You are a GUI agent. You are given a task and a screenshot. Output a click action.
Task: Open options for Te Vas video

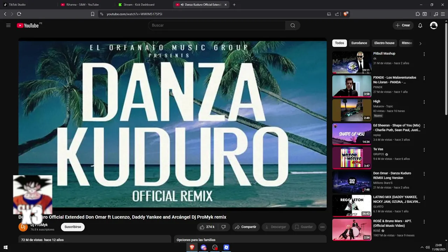[424, 150]
